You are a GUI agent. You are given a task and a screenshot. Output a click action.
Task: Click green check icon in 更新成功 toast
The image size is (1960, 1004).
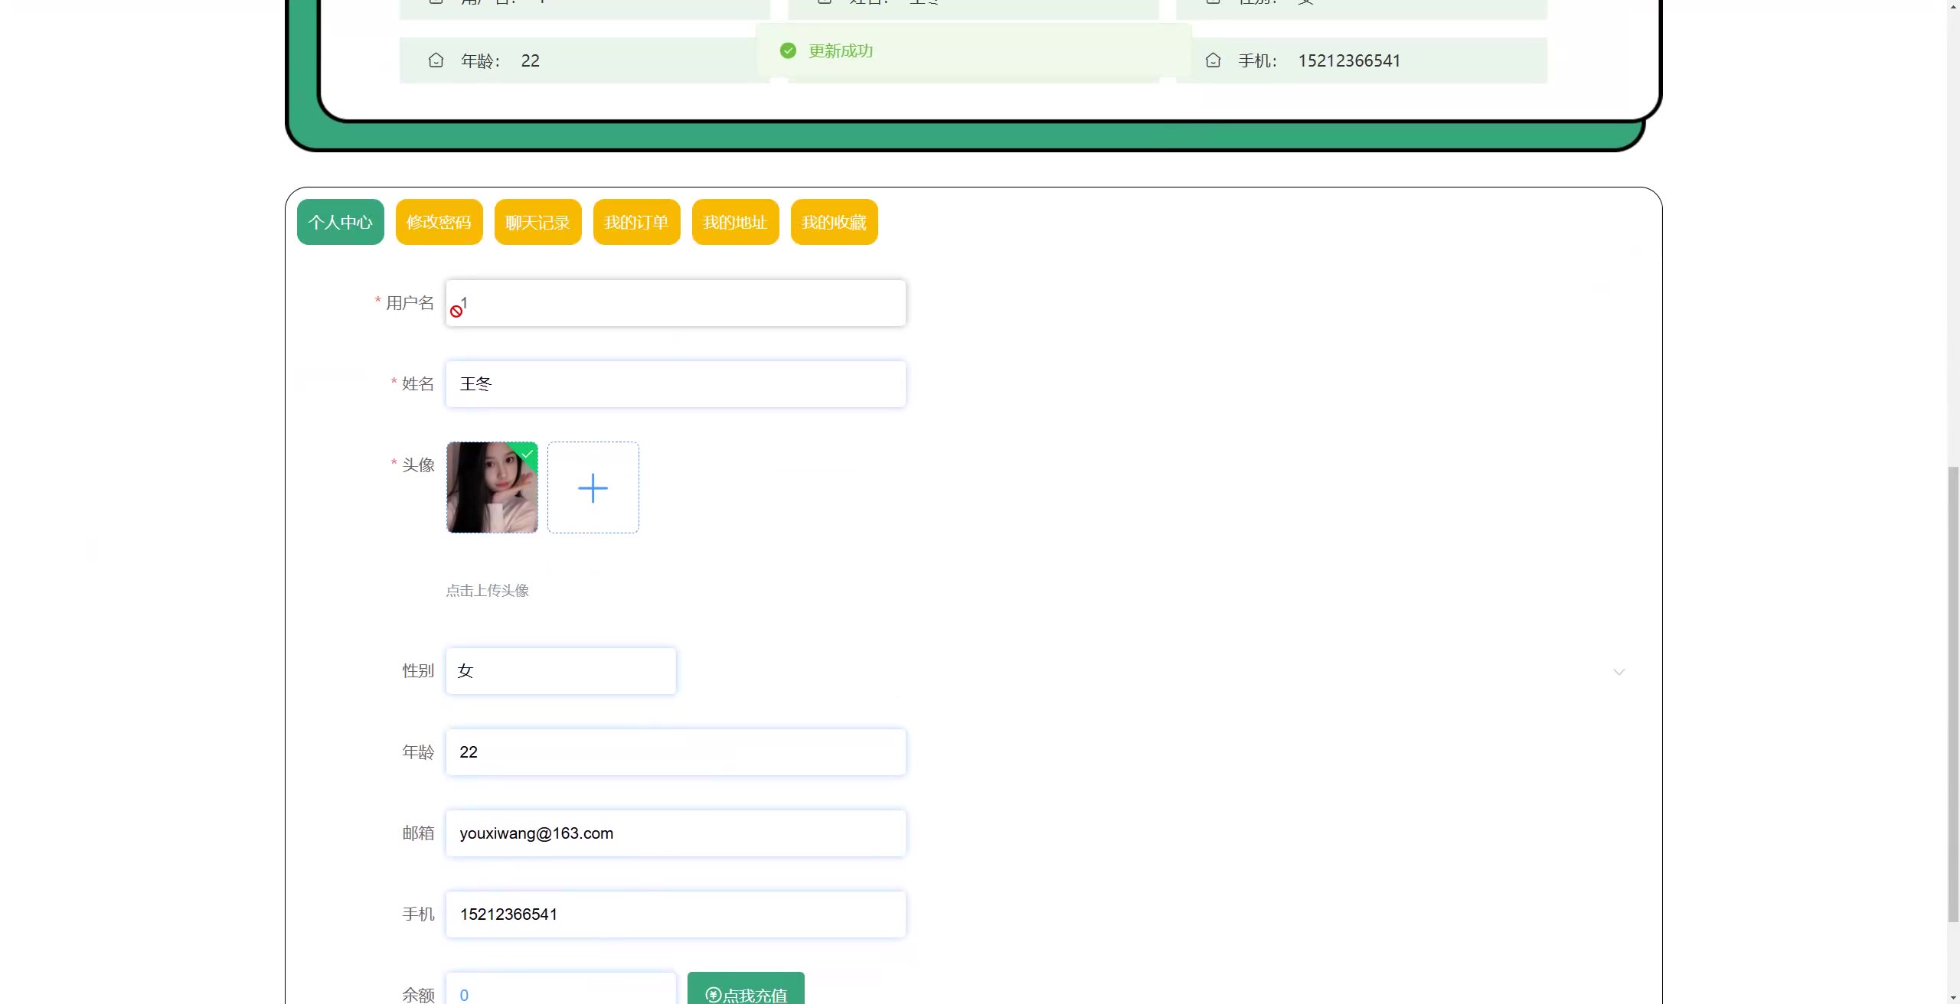(788, 51)
